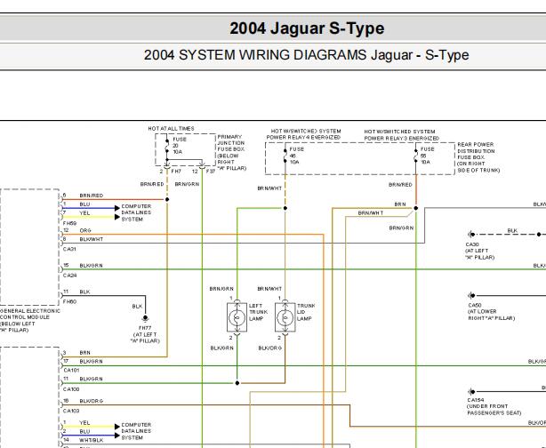Click the "LEFT TRUNK LAMP" text label

click(258, 312)
